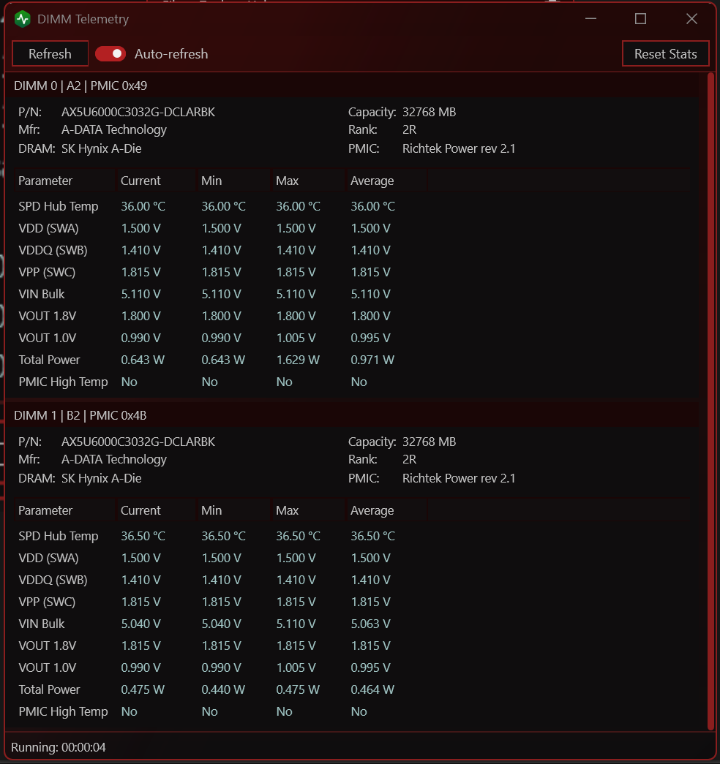This screenshot has height=764, width=720.
Task: Click Total Power current value 0.643 W
Action: (x=143, y=360)
